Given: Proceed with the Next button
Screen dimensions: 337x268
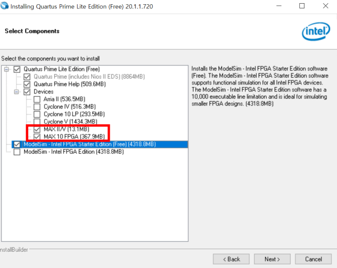Looking at the screenshot, I should (x=272, y=259).
